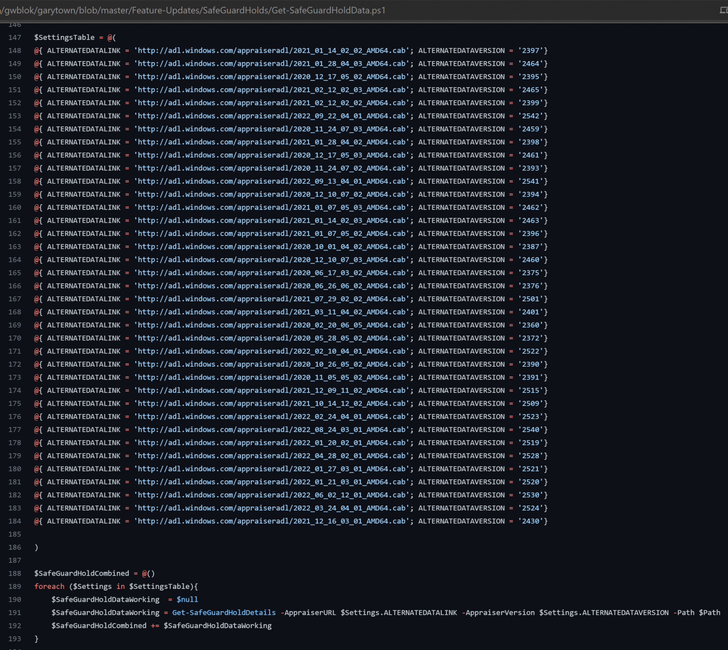
Task: Select line number 147
Action: [x=15, y=37]
